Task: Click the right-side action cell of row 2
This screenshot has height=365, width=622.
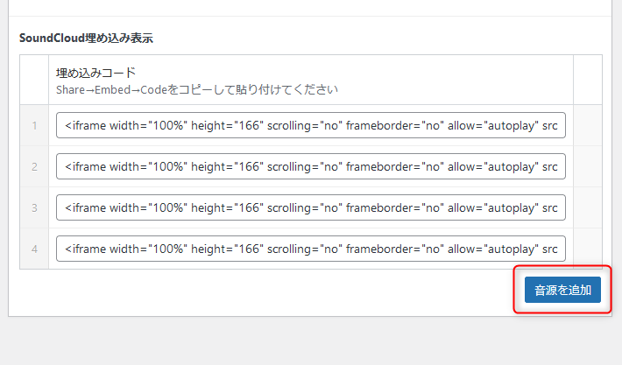Action: tap(587, 166)
